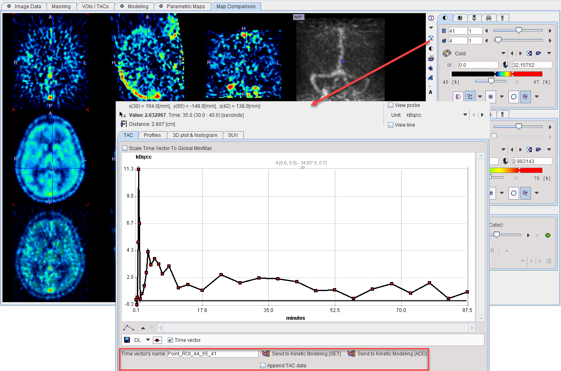Screen dimensions: 561x371
Task: Click the red marker style icon beside DL
Action: [157, 340]
